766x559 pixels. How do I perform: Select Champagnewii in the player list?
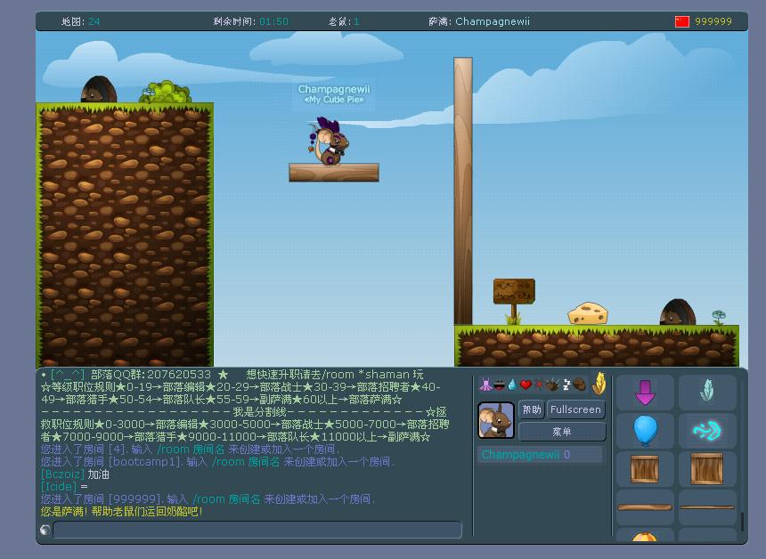(x=540, y=455)
